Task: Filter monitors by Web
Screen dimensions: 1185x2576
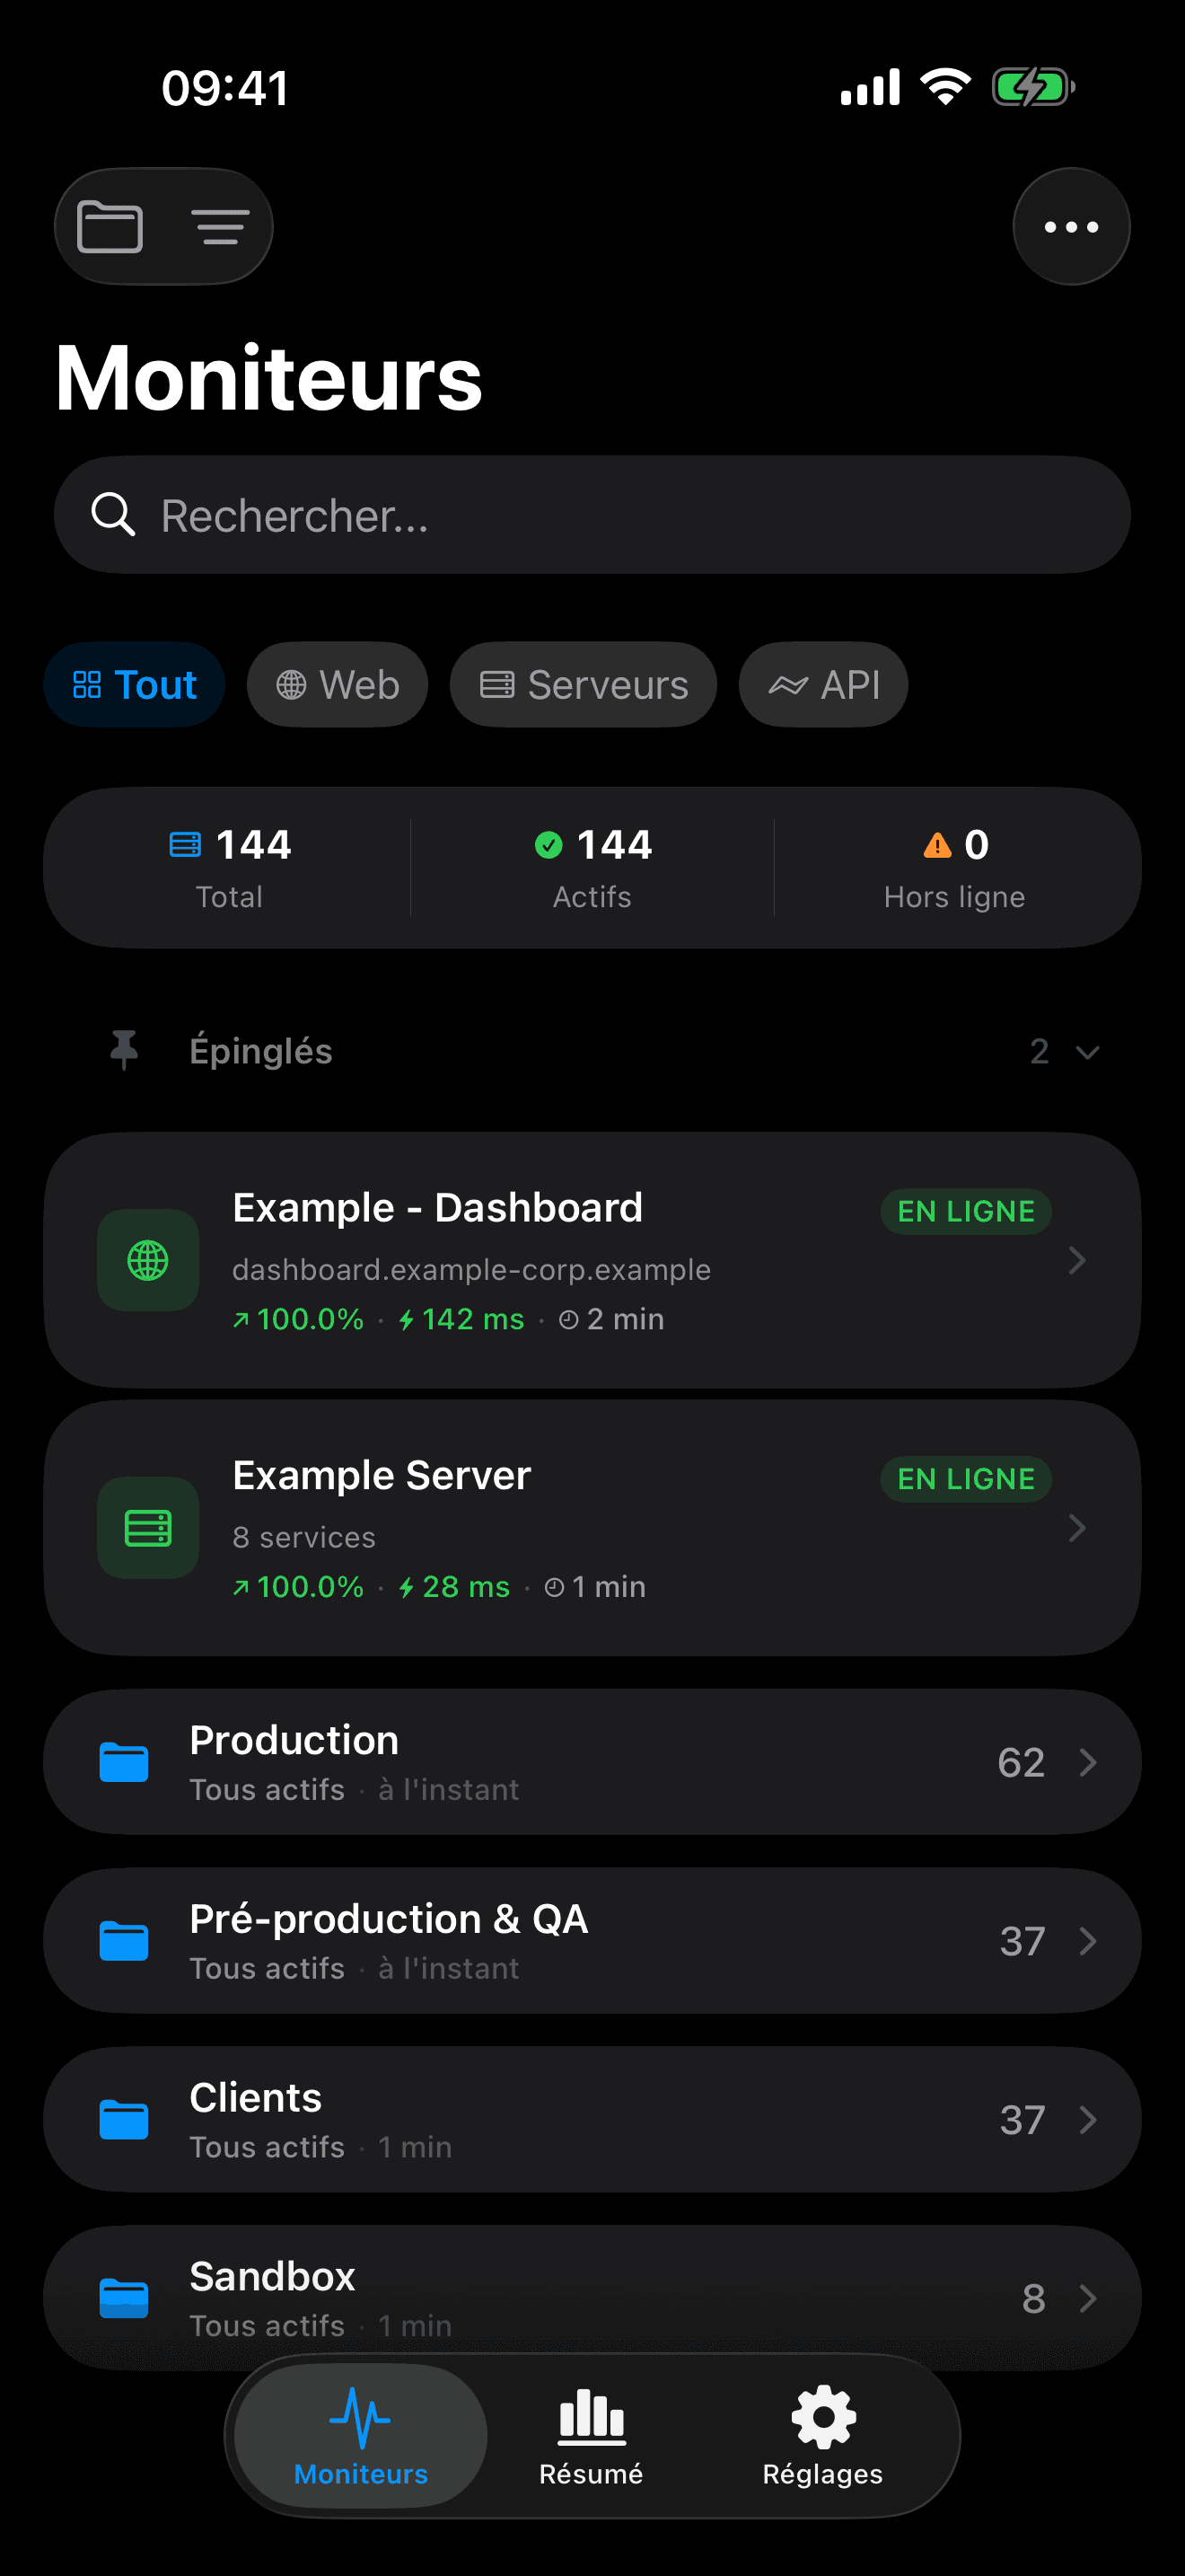Action: [338, 685]
